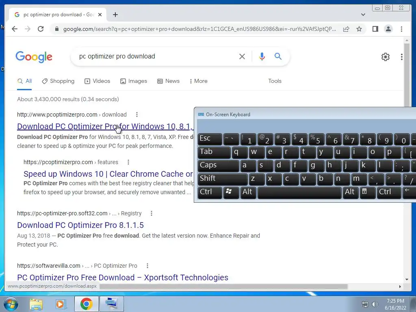Open result options for soft32.com entry
Image resolution: width=416 pixels, height=312 pixels.
[151, 213]
